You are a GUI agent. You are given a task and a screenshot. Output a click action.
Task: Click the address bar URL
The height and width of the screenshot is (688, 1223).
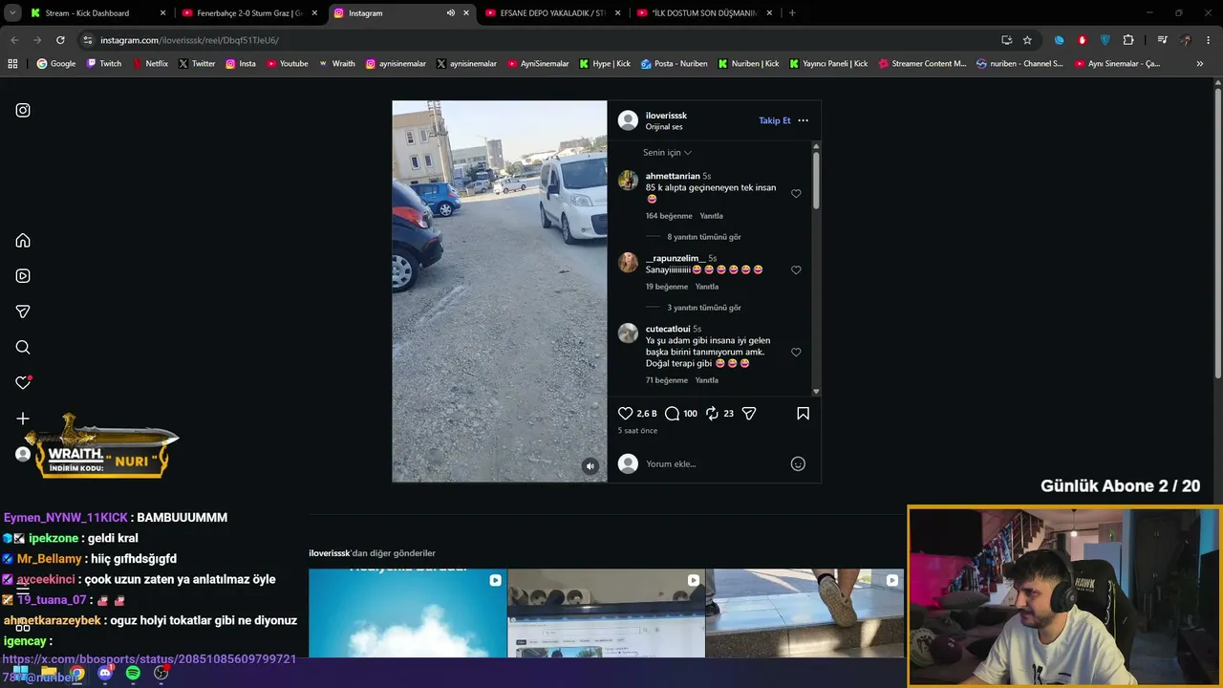click(x=189, y=40)
